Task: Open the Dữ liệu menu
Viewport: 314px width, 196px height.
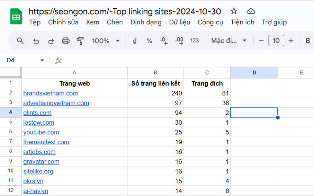Action: coord(180,22)
